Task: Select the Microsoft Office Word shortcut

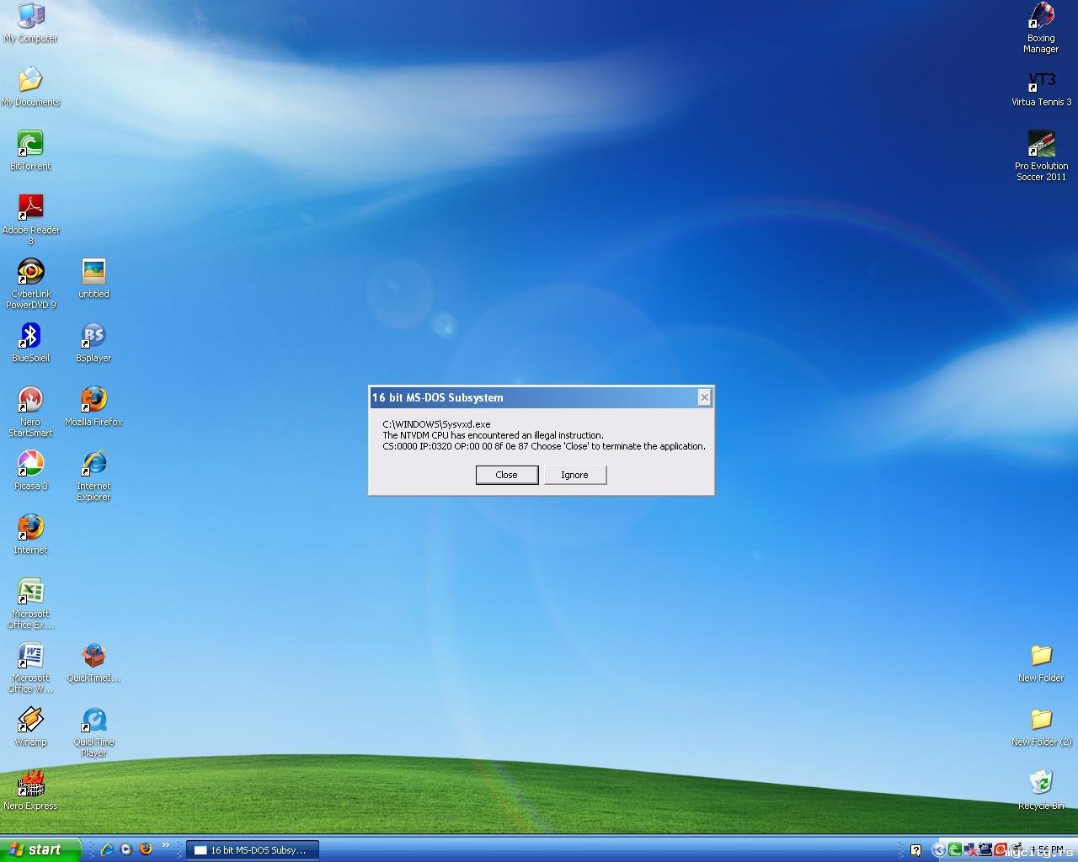Action: coord(30,667)
